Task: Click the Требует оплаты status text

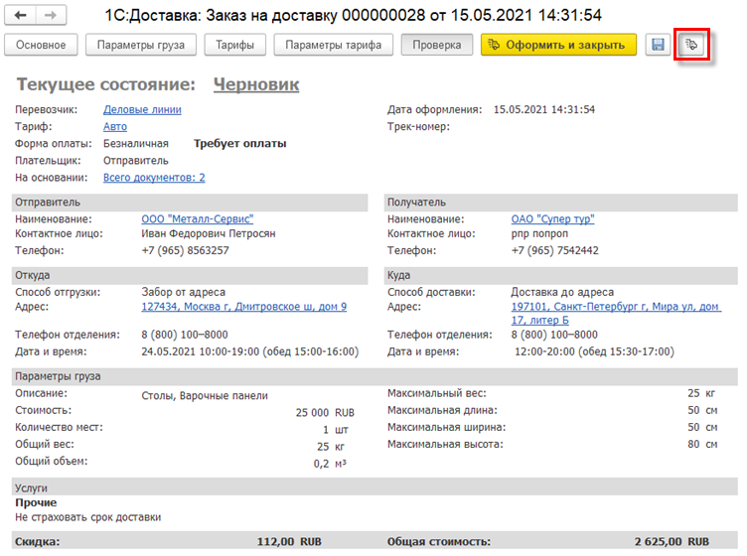Action: [x=239, y=144]
